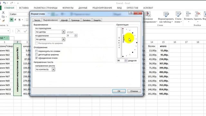Image resolution: width=206 pixels, height=116 pixels.
Task: Click the cell with 161,00р.
Action: (152, 94)
